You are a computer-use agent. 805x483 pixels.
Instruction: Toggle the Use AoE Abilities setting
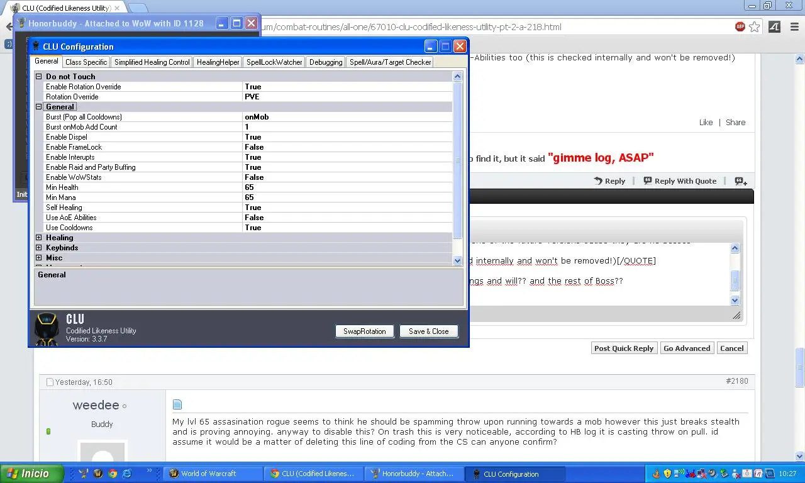pyautogui.click(x=346, y=218)
